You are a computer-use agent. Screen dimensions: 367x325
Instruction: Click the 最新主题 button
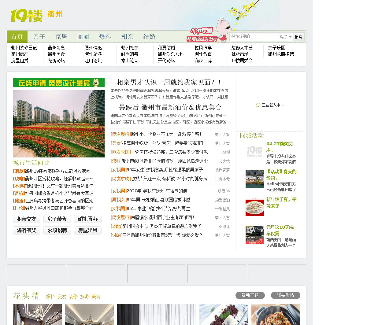(250, 295)
